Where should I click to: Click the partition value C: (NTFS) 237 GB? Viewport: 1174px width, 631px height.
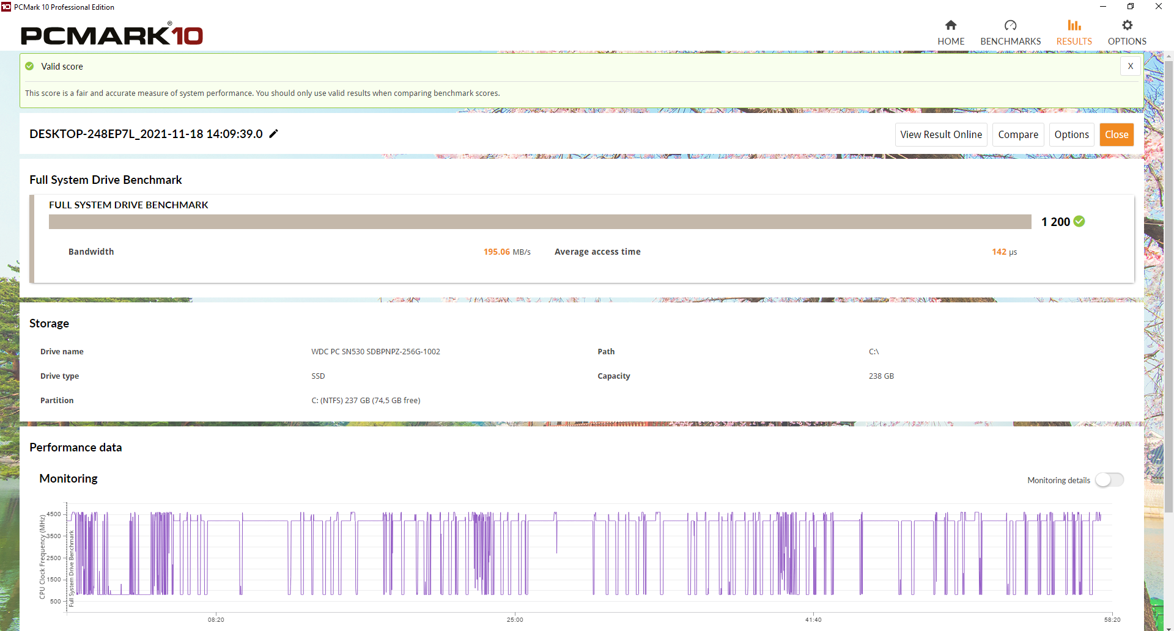[x=366, y=400]
